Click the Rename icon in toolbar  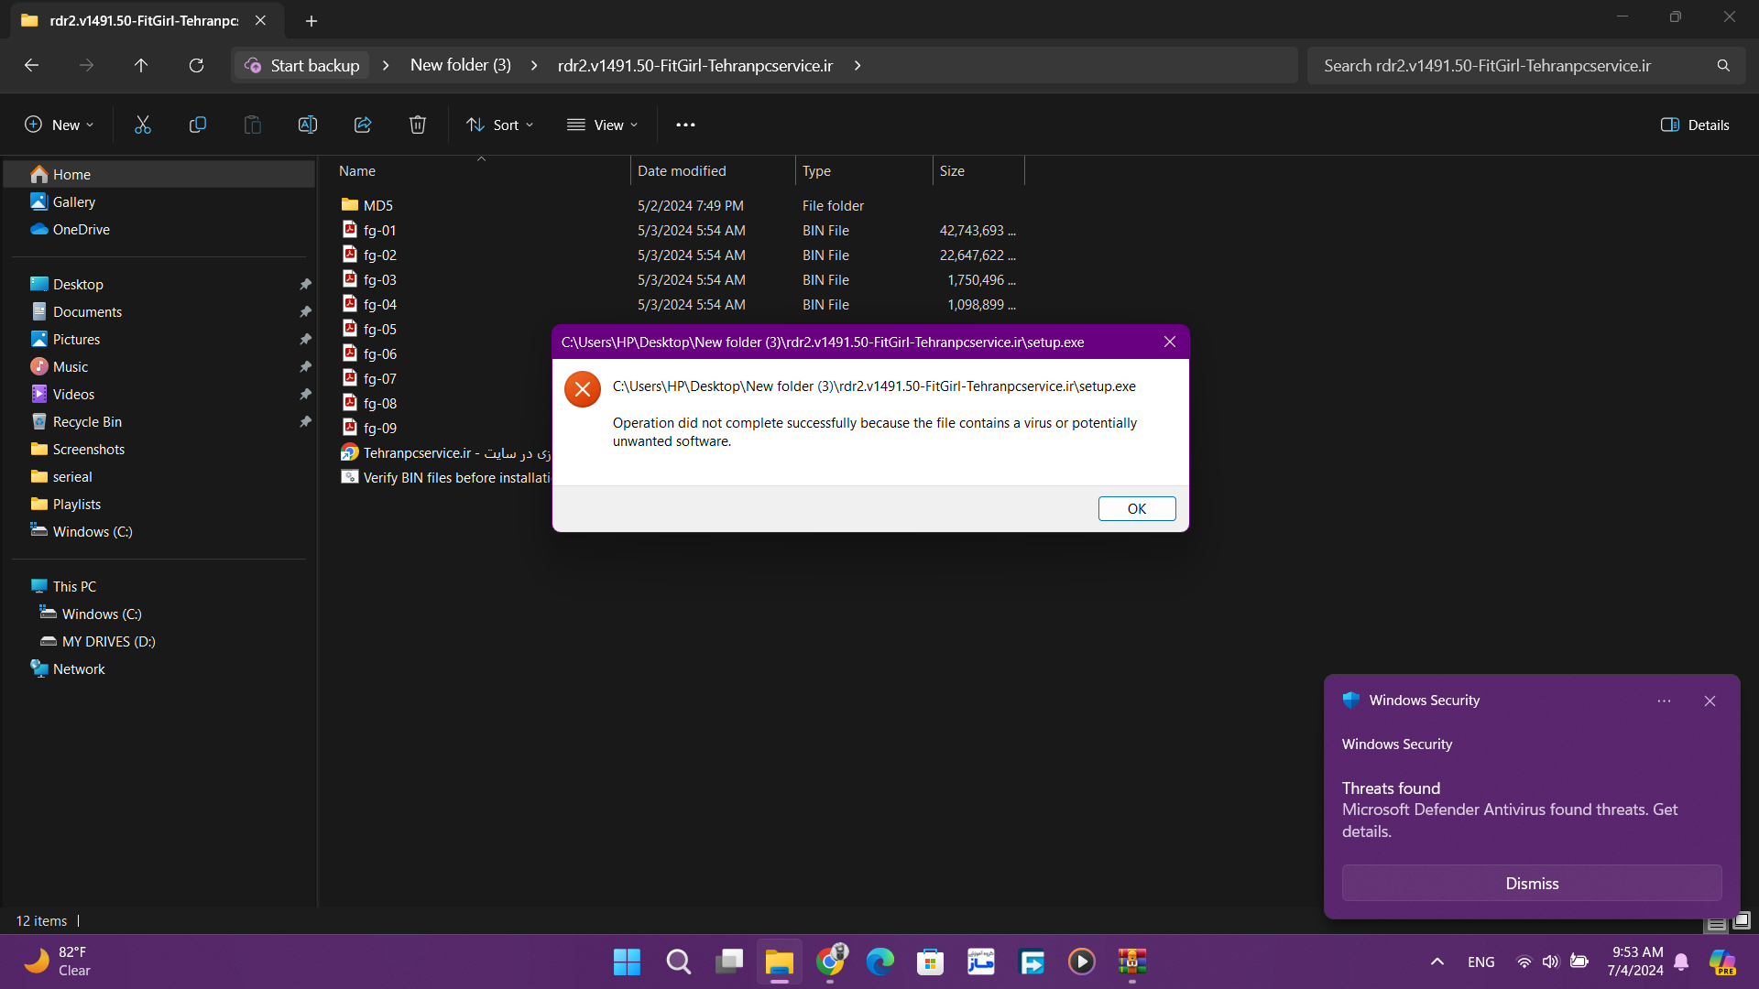[x=308, y=125]
